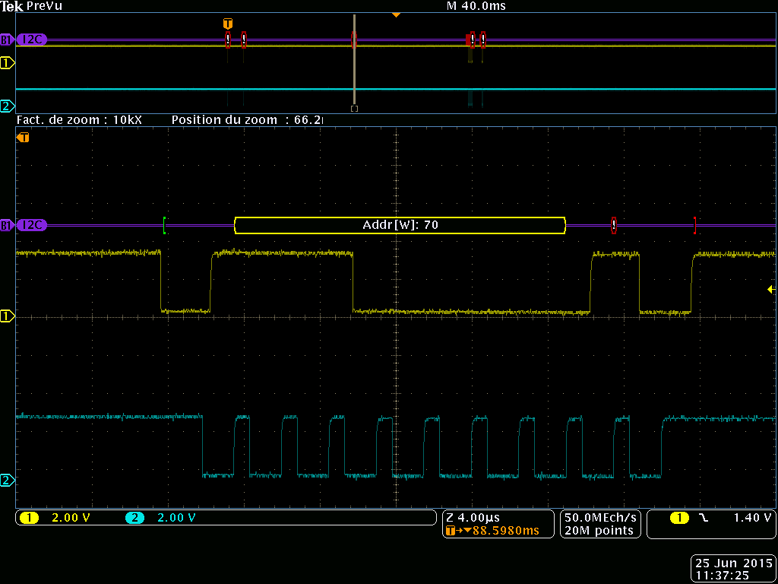Click the "50.0MEch/s" sample rate readout
This screenshot has width=778, height=584.
(x=600, y=518)
